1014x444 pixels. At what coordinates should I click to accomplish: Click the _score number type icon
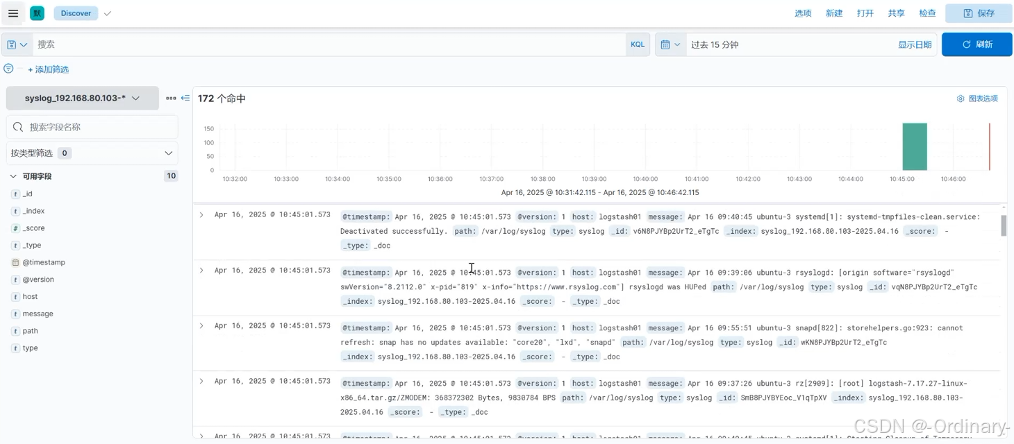pyautogui.click(x=15, y=228)
